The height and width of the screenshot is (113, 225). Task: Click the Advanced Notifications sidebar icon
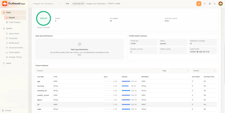pos(7,48)
